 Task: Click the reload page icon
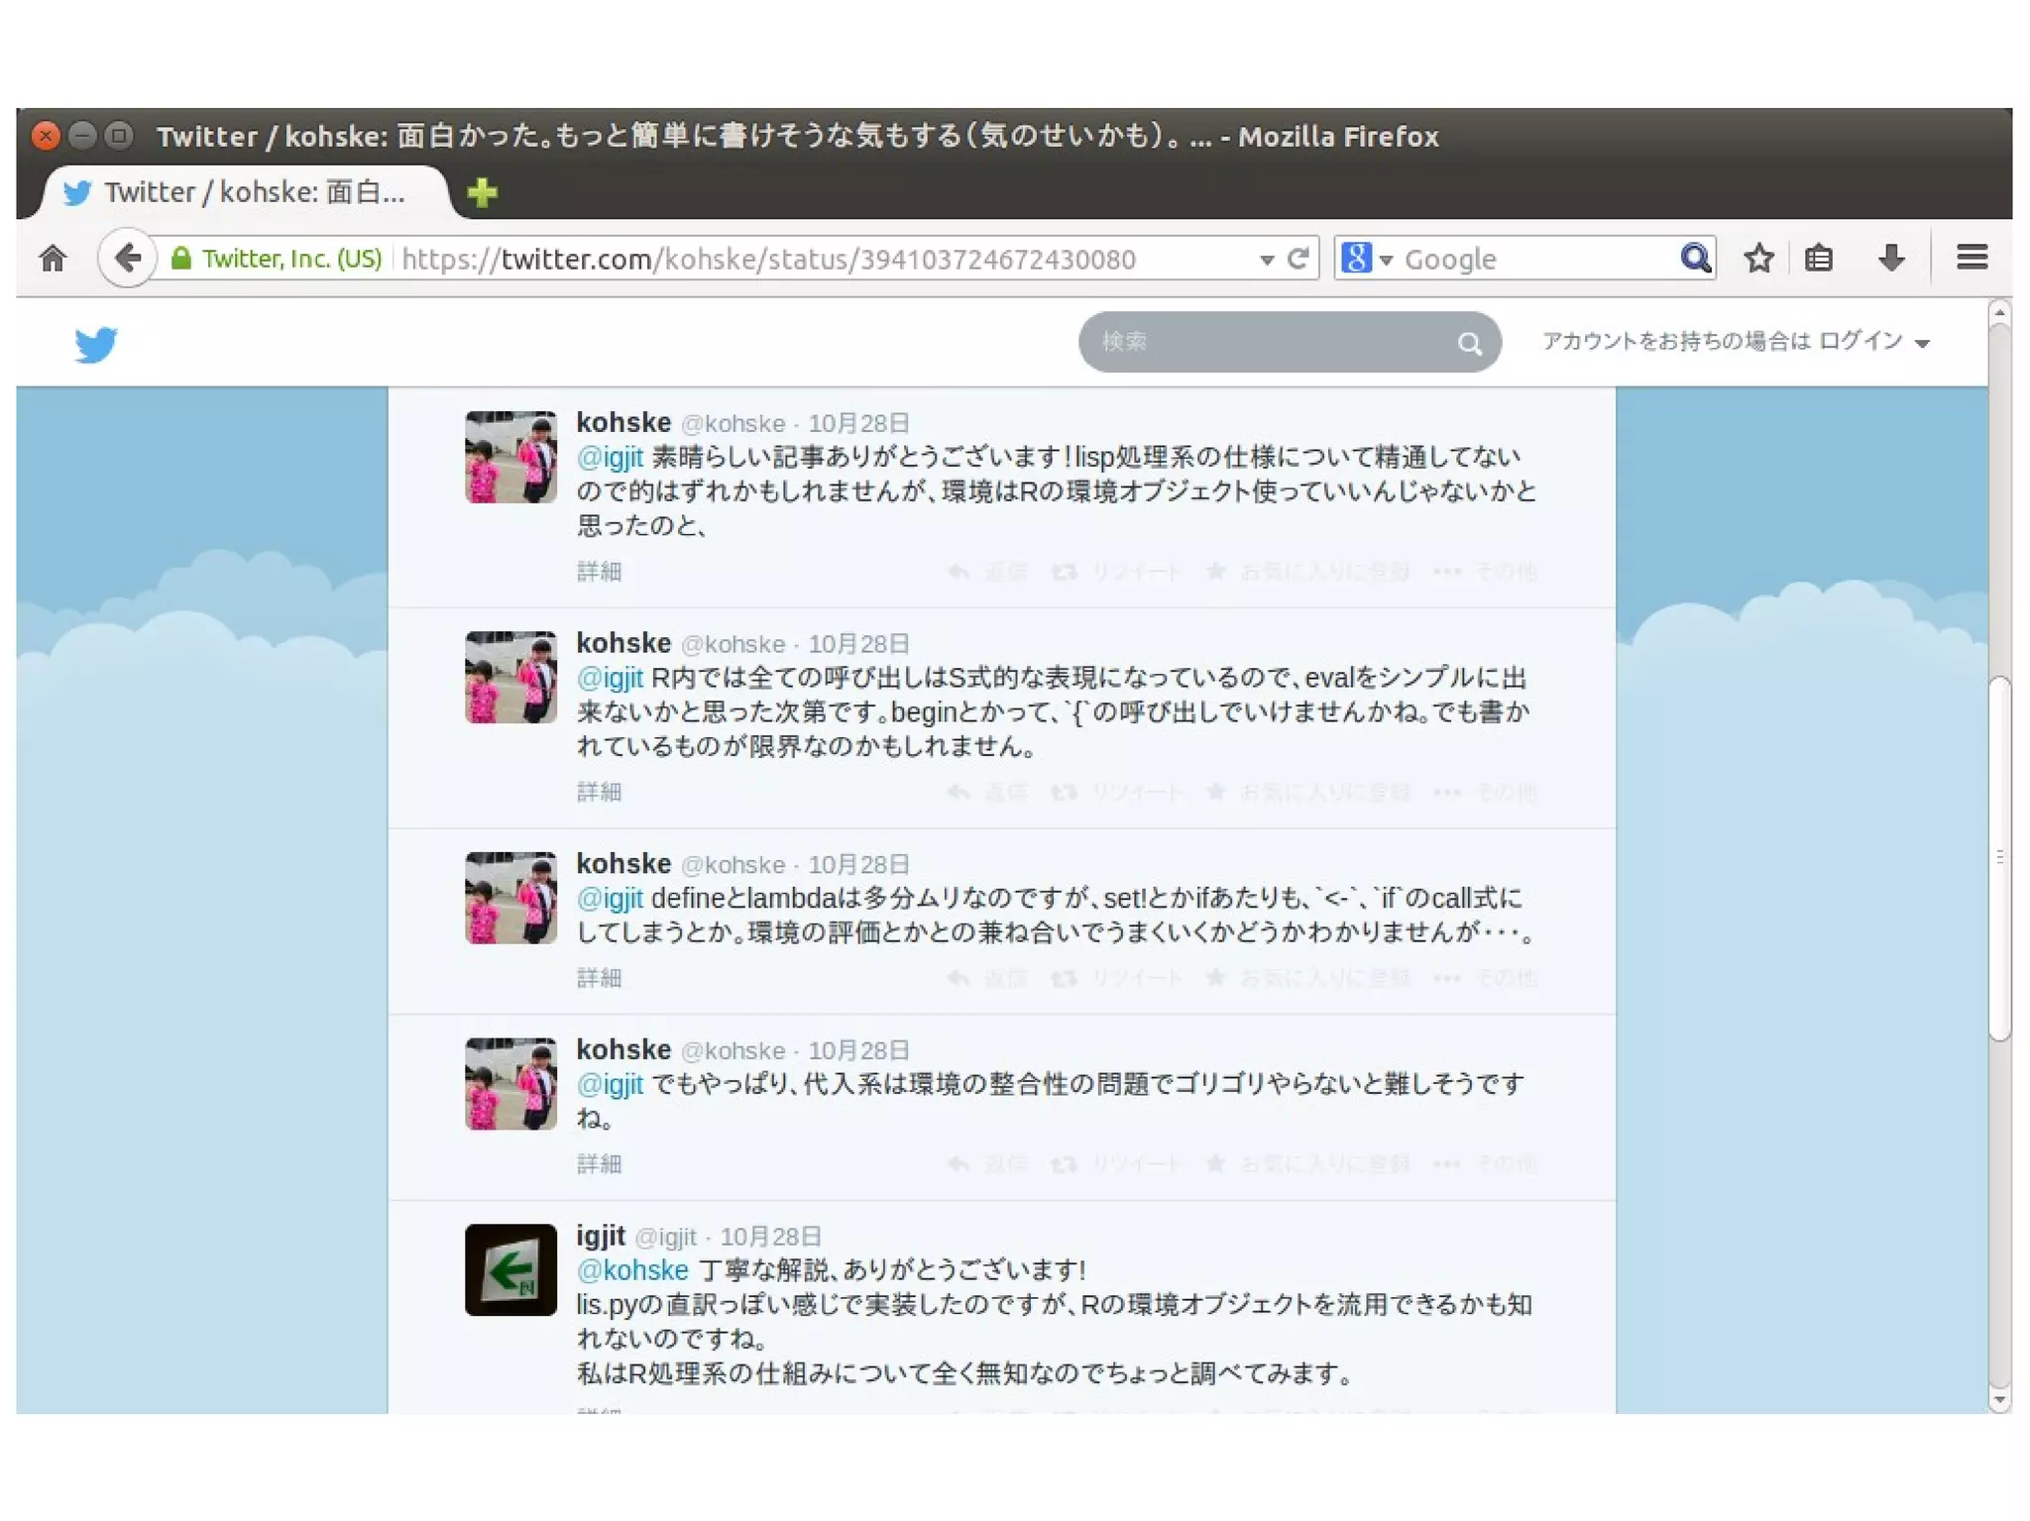pos(1297,259)
